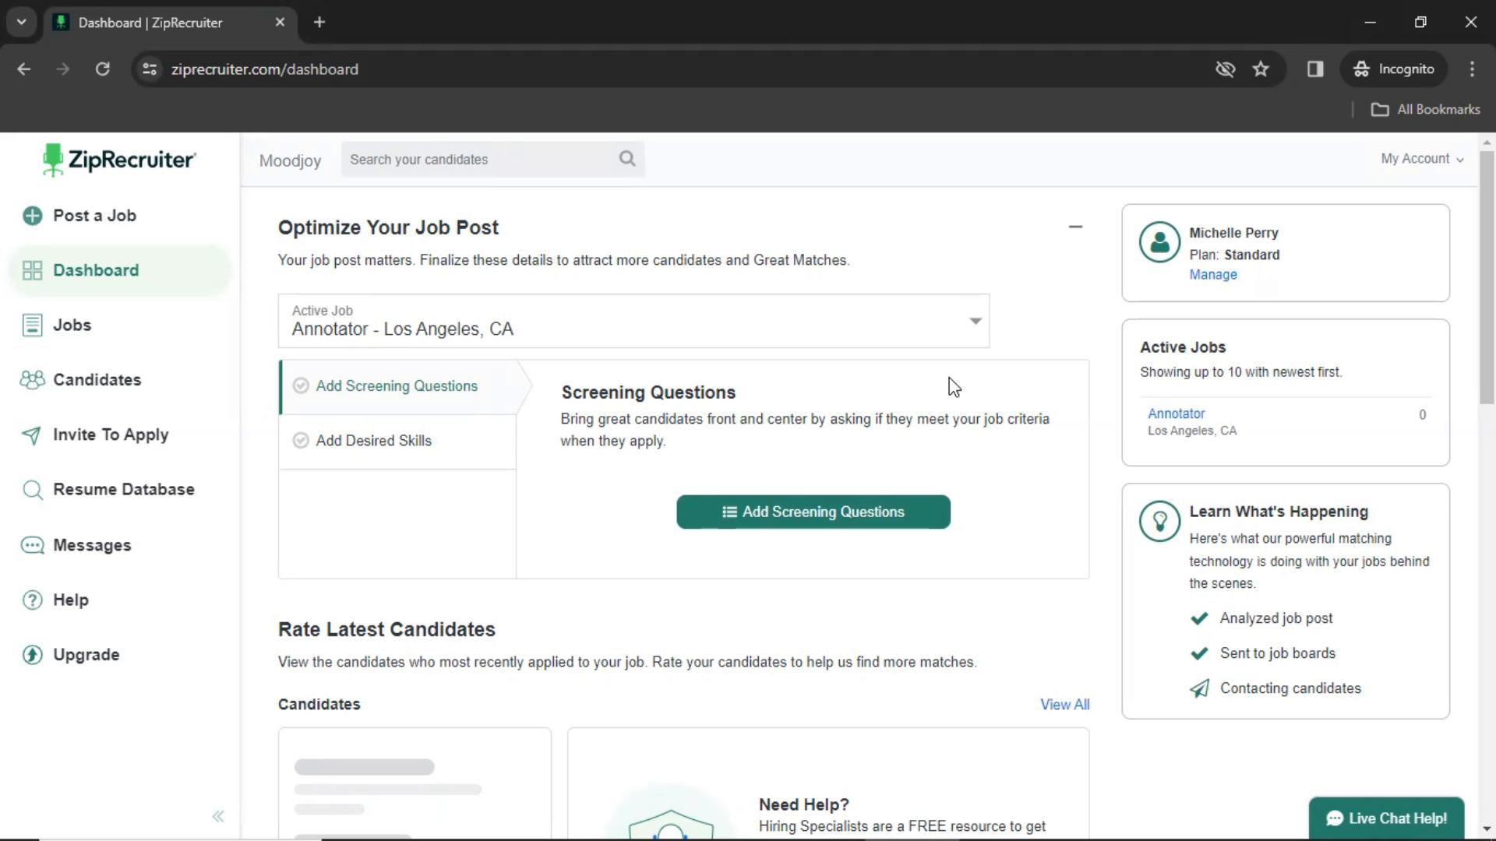Click the View All candidates link
The width and height of the screenshot is (1496, 841).
click(x=1065, y=705)
